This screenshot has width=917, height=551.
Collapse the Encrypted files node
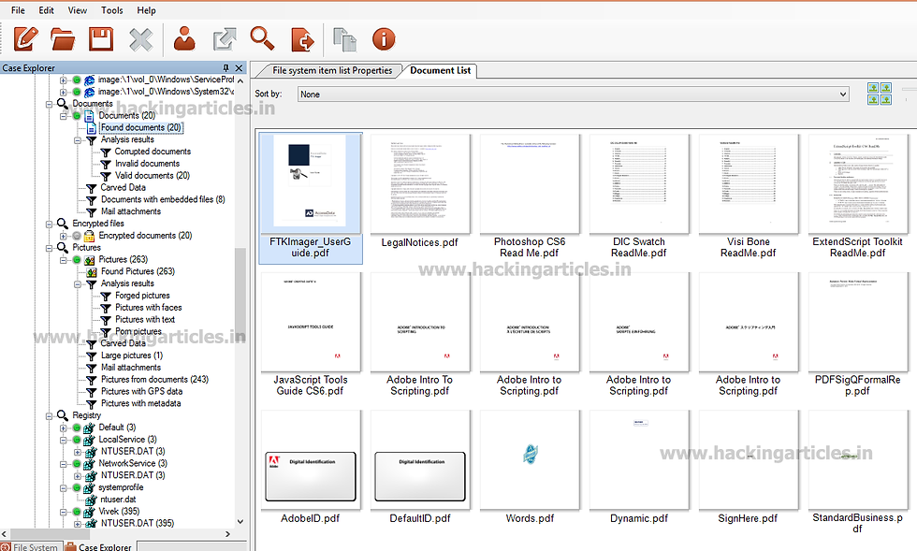pyautogui.click(x=50, y=224)
